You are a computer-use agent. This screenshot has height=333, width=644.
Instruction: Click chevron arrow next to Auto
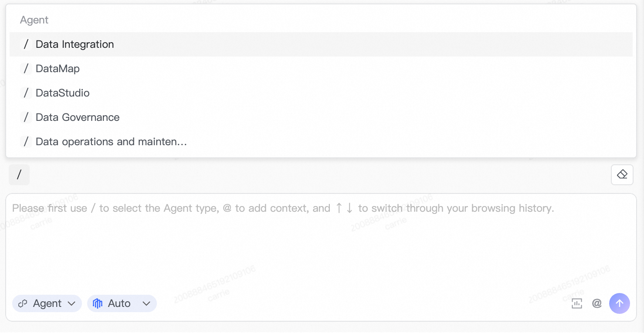(146, 303)
